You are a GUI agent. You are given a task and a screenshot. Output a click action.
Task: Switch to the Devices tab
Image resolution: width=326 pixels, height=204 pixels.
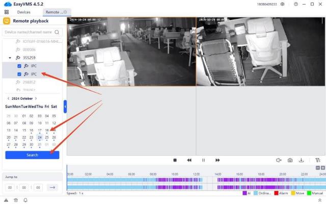[23, 12]
